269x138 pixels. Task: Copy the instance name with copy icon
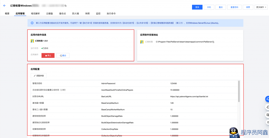click(65, 6)
